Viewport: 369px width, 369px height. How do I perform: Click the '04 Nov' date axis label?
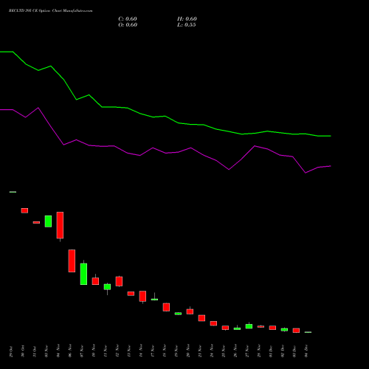point(58,351)
